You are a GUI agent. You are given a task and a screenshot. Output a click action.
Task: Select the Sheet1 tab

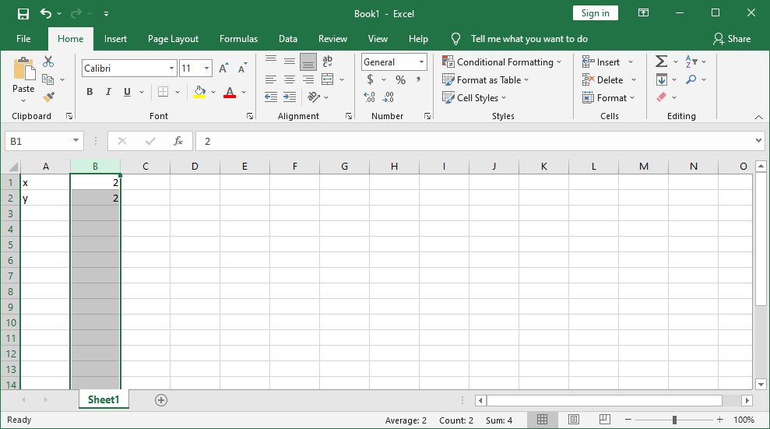coord(104,399)
